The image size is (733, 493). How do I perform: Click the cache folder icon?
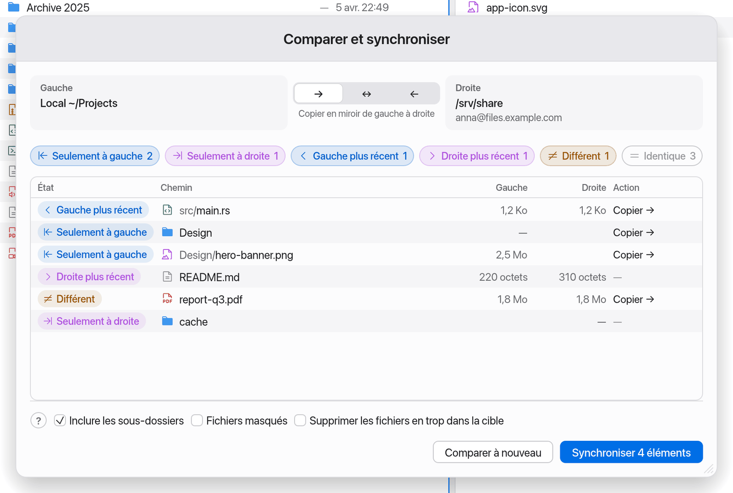(x=167, y=321)
